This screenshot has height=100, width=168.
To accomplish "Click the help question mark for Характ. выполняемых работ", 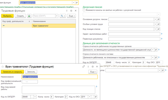I will (x=162, y=34).
